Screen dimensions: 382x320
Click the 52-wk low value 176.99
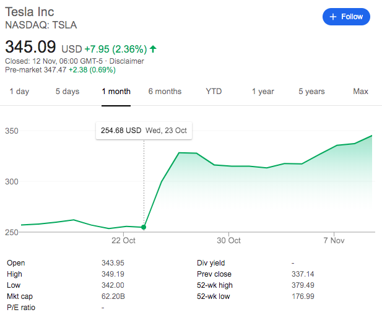(x=303, y=296)
